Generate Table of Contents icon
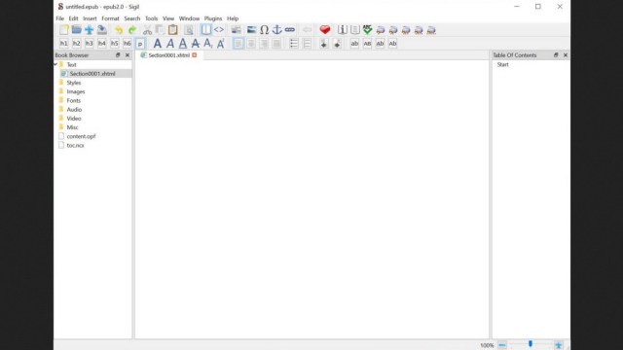 (354, 30)
